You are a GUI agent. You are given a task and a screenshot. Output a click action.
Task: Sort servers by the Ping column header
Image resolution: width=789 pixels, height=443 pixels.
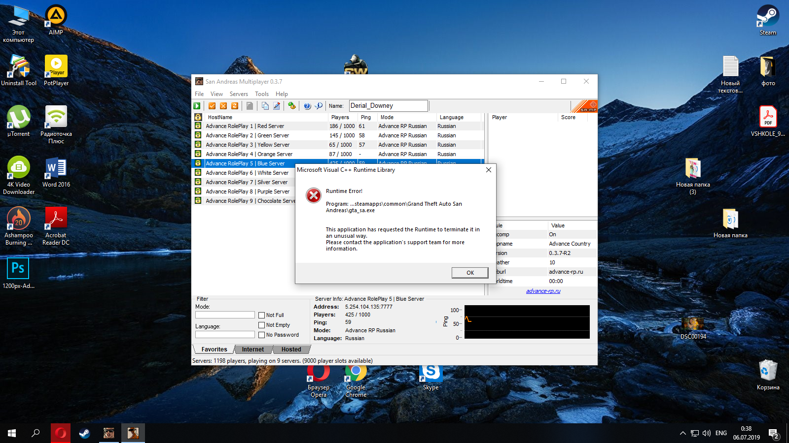(367, 117)
